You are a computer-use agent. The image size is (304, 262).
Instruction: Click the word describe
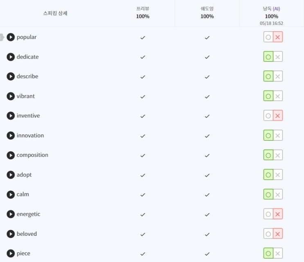coord(27,77)
